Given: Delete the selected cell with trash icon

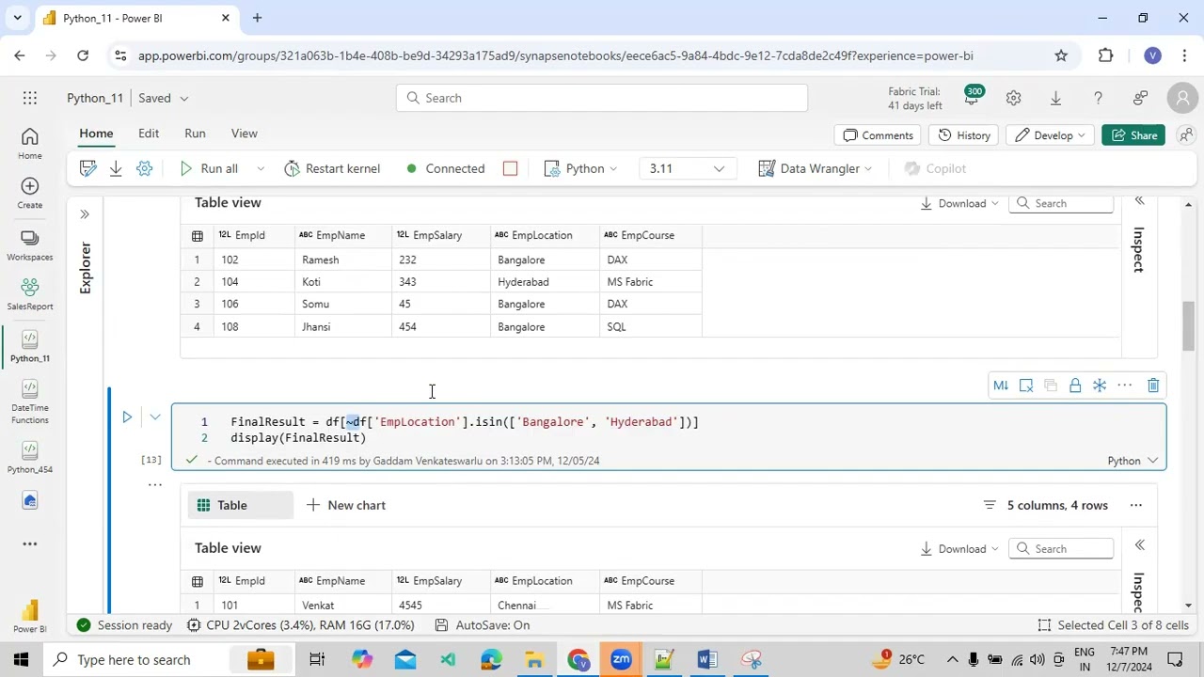Looking at the screenshot, I should [x=1153, y=386].
